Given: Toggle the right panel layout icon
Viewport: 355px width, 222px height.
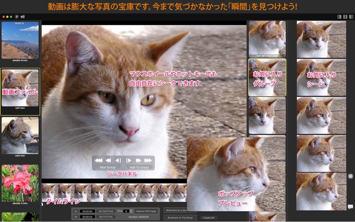Looking at the screenshot, I should [351, 17].
